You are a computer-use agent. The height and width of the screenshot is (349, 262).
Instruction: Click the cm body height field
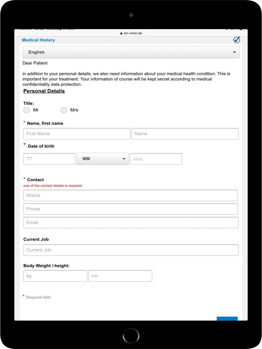(120, 276)
